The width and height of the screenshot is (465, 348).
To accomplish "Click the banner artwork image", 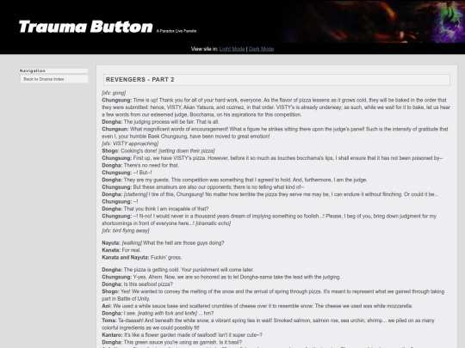I will click(372, 21).
